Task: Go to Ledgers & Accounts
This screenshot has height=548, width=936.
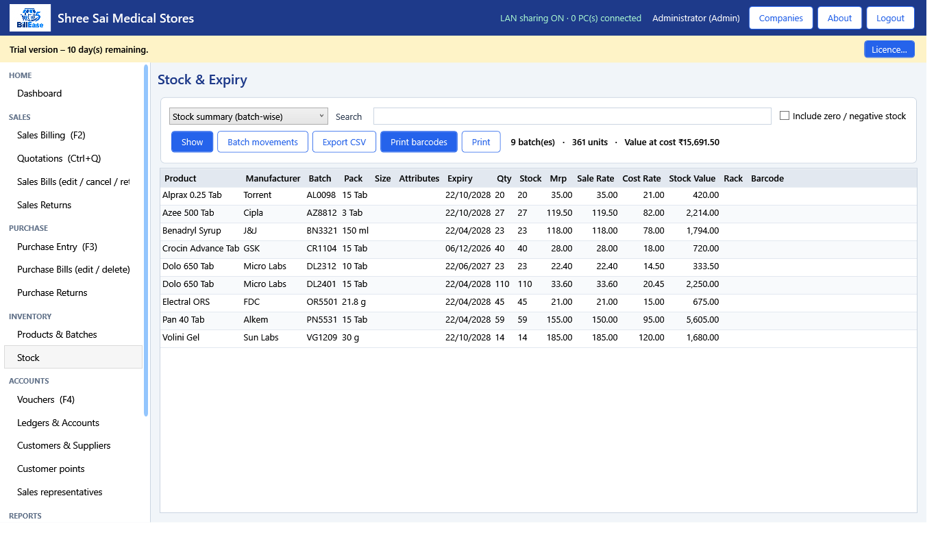Action: coord(58,423)
